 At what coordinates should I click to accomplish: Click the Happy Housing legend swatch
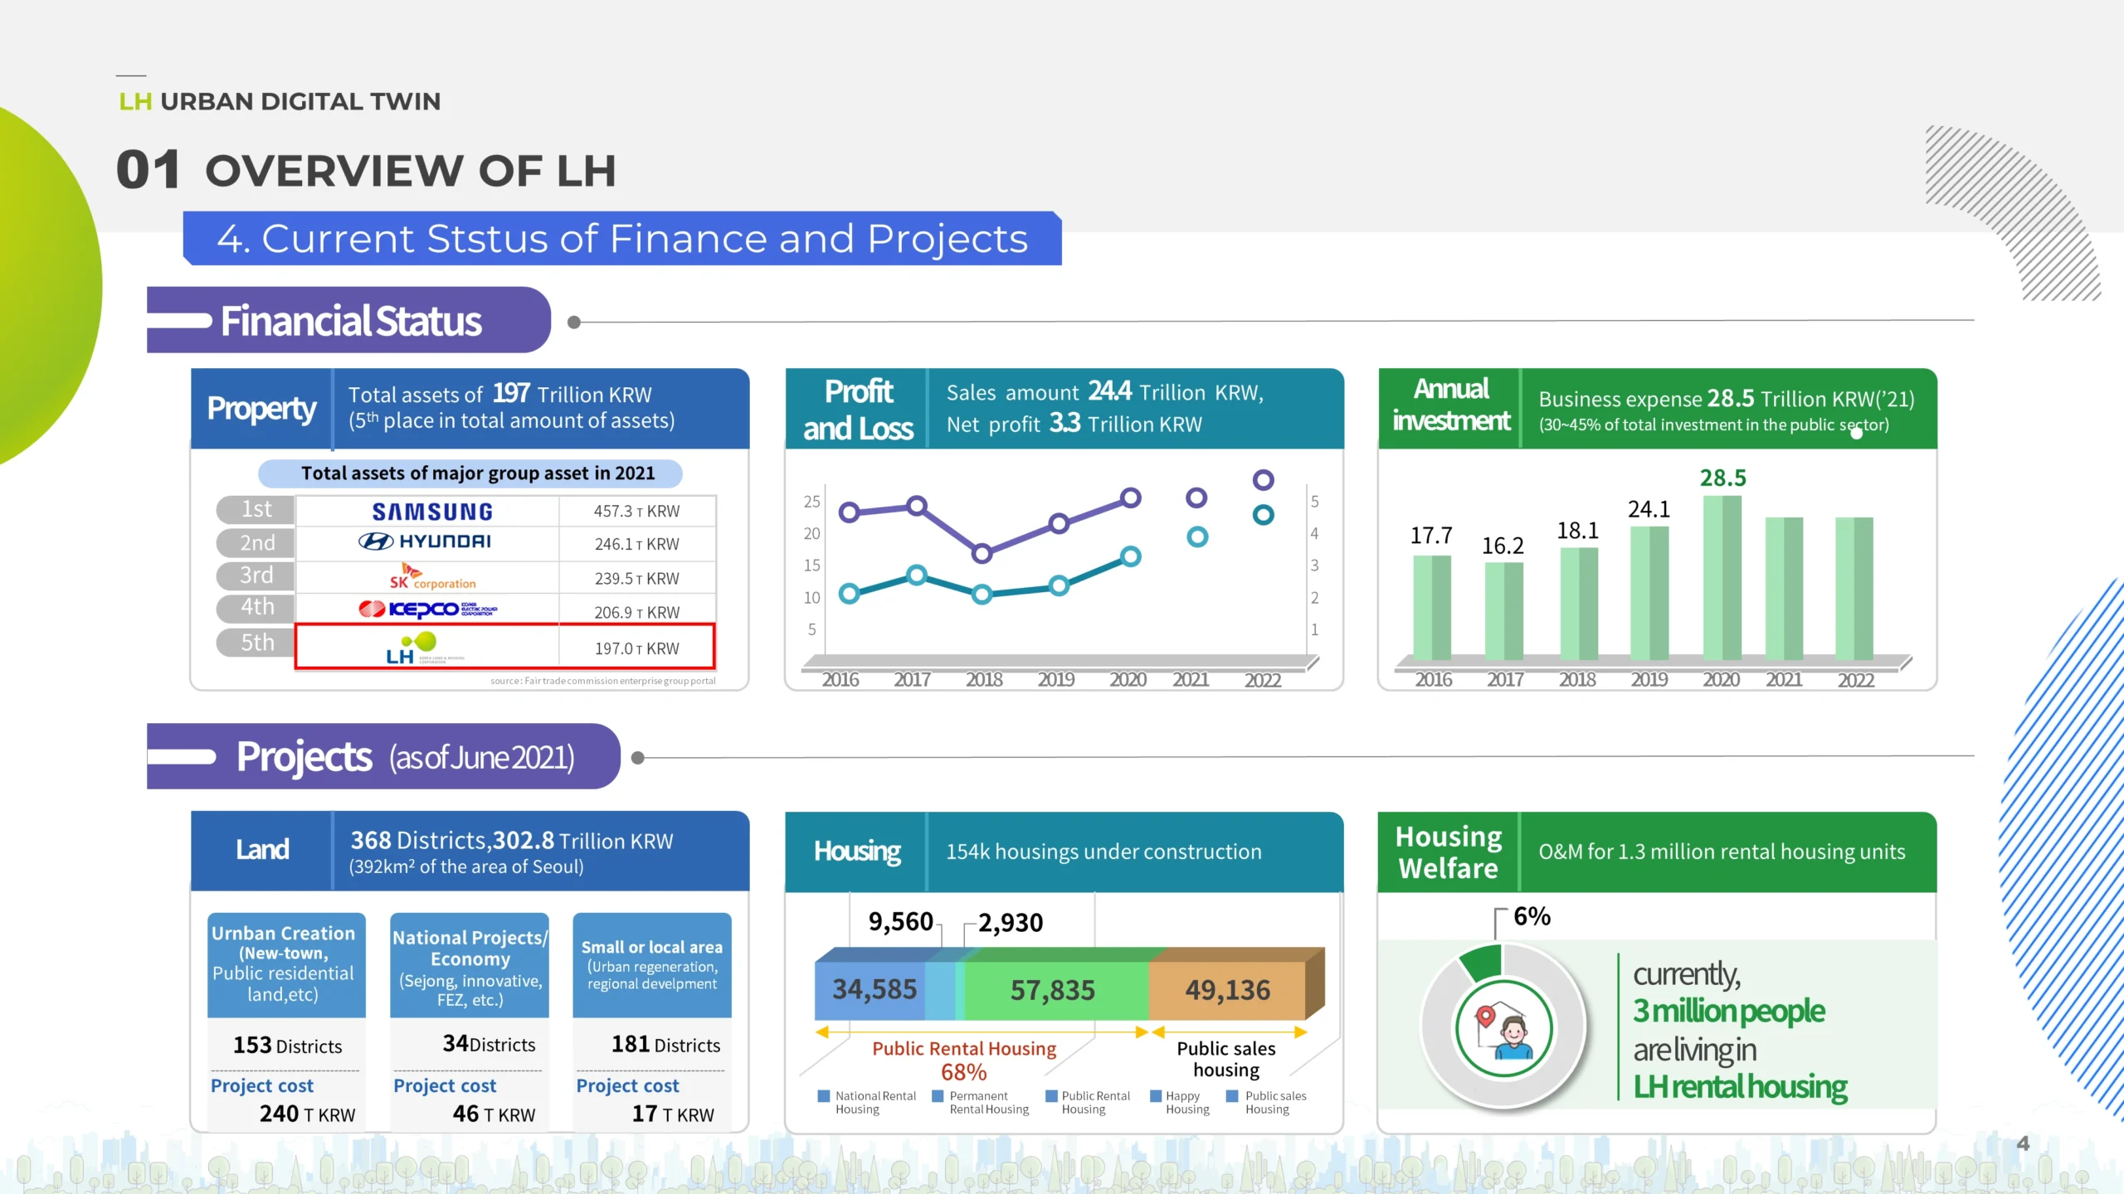click(1156, 1096)
